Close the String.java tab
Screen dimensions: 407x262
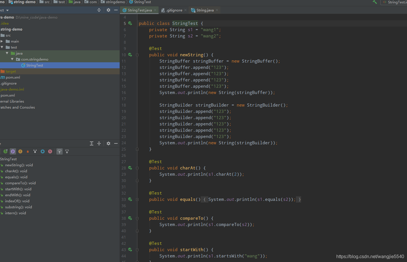click(x=217, y=10)
